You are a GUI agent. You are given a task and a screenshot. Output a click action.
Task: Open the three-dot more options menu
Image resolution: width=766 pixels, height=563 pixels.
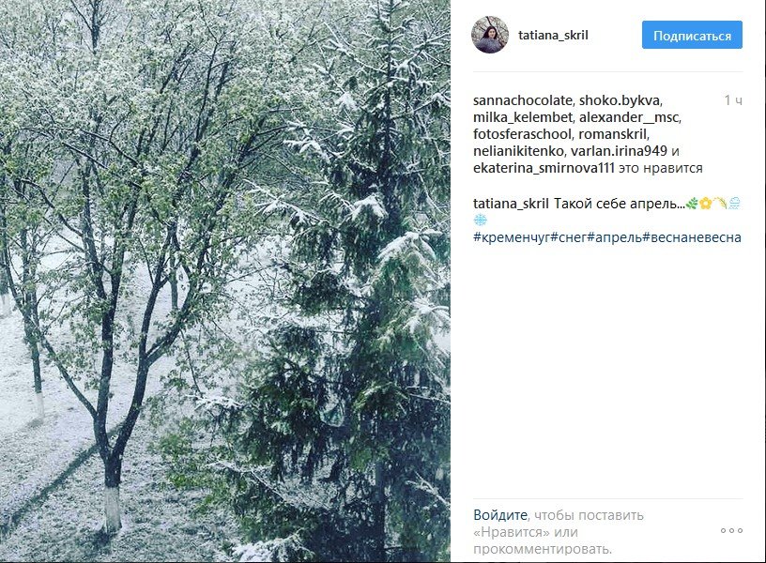(731, 531)
